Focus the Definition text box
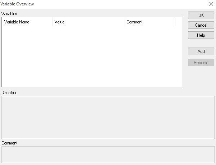Screen dimensions: 216x165 coord(108,117)
